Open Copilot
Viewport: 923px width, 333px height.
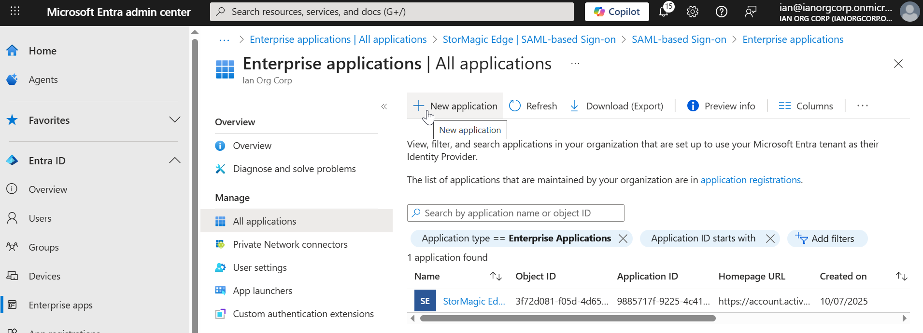tap(617, 12)
